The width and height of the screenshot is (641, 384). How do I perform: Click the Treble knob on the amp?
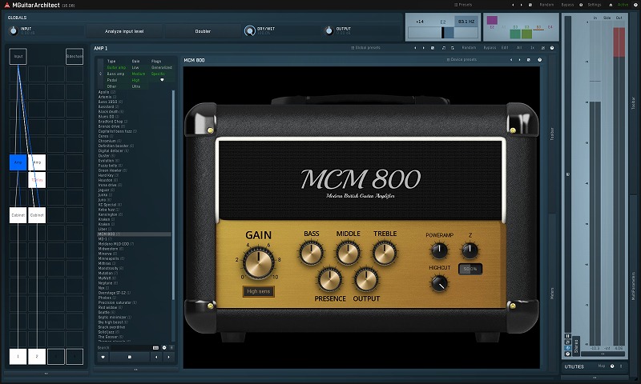click(385, 253)
